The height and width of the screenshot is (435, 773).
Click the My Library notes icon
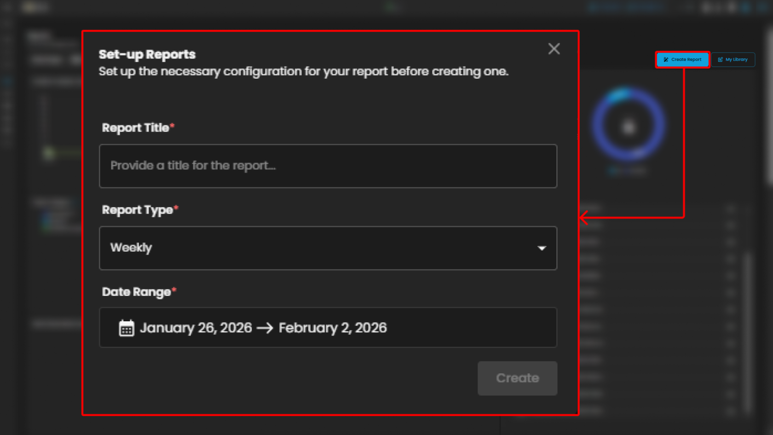tap(720, 59)
